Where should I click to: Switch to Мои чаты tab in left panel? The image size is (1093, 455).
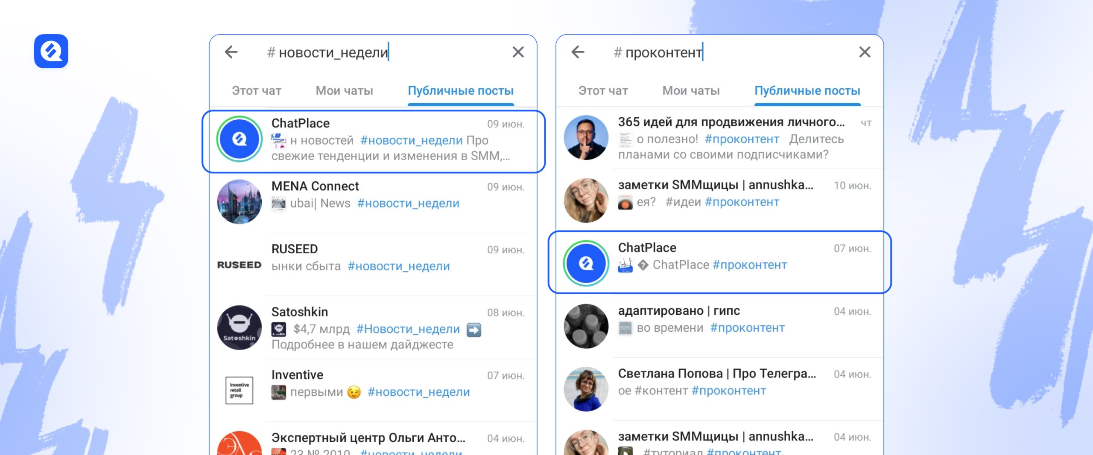[x=345, y=91]
